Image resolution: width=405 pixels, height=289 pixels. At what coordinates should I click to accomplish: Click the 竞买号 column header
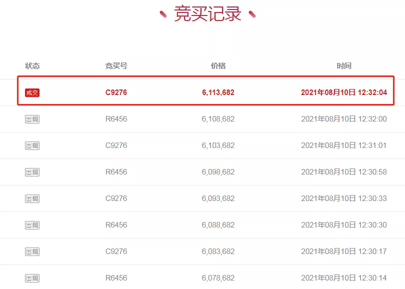click(x=116, y=66)
